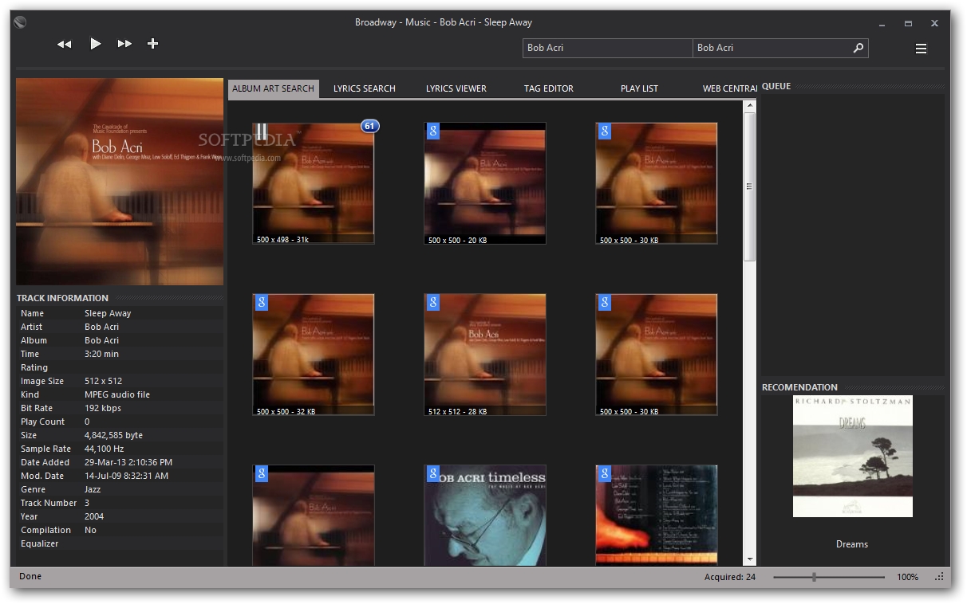Click the Dreams recommendation title

852,544
